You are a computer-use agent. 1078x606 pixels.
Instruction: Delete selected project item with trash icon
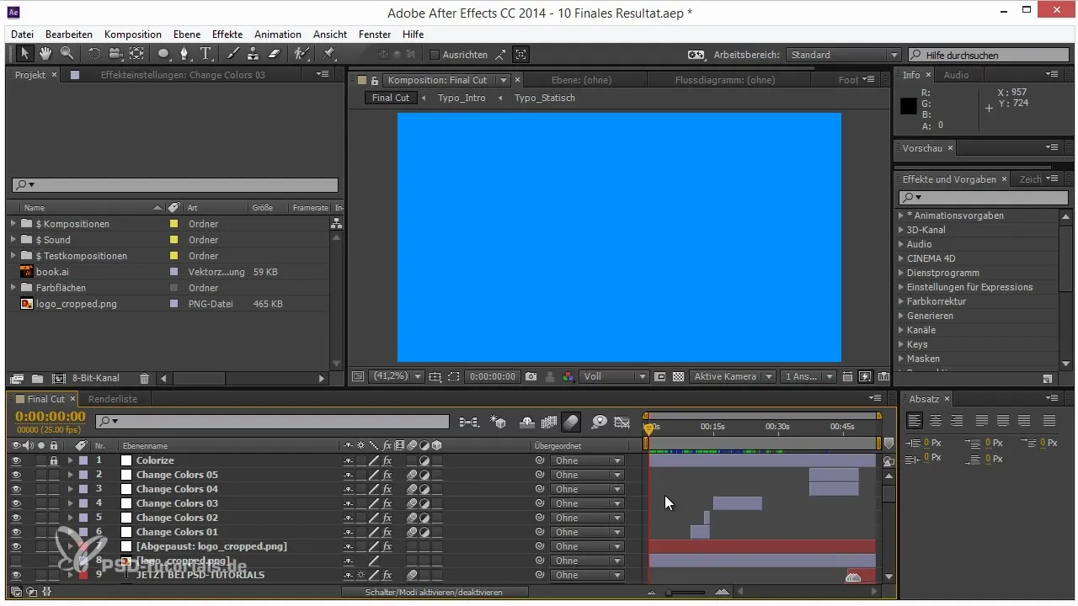point(144,379)
